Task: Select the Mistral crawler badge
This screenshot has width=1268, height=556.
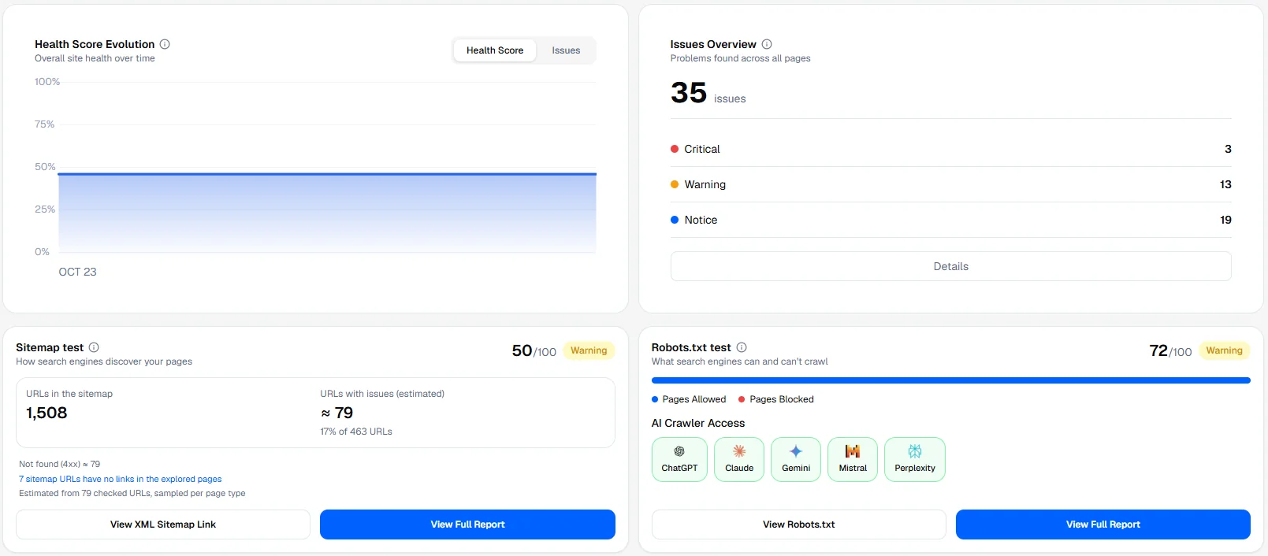Action: pyautogui.click(x=853, y=459)
